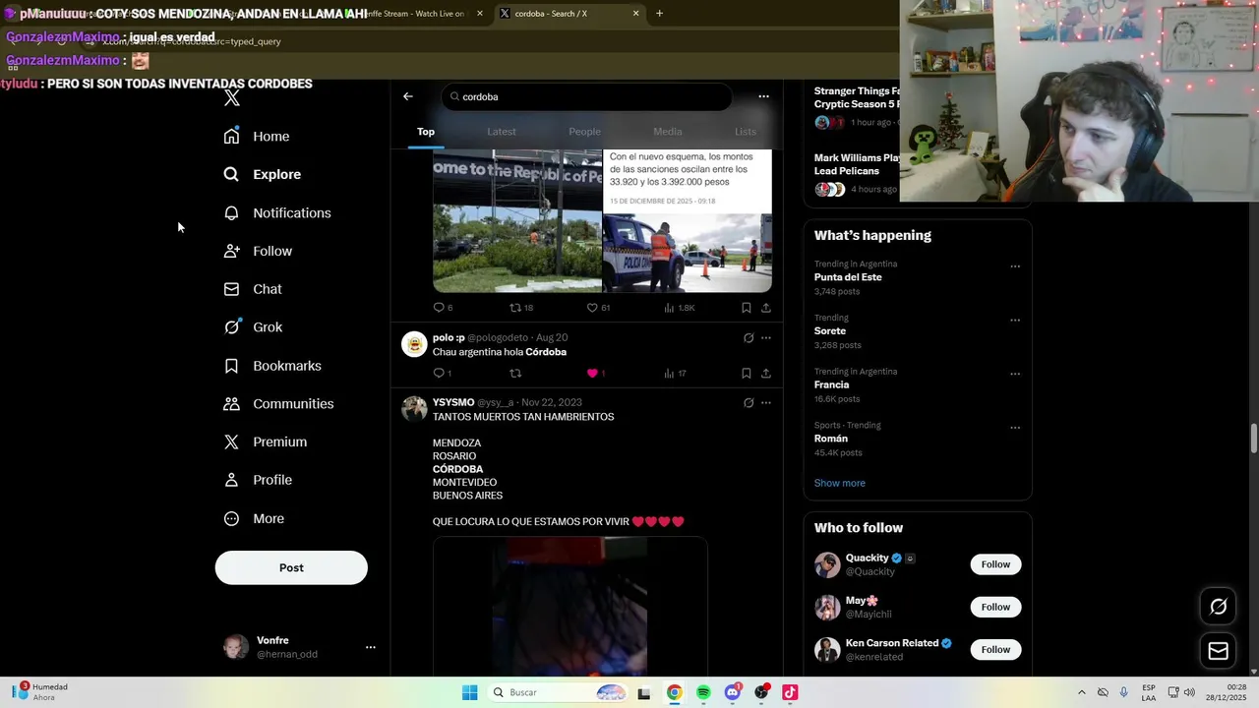Open Home from the sidebar

(258, 137)
